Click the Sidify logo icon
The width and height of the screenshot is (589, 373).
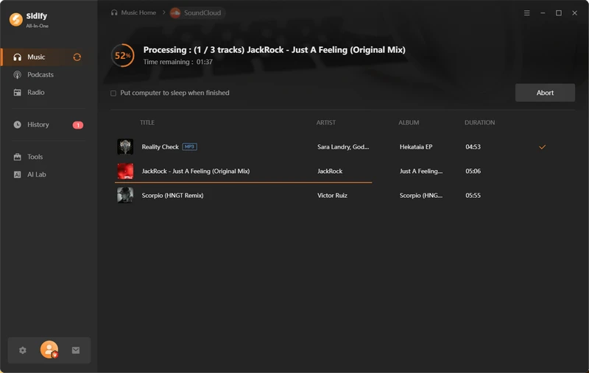click(15, 20)
